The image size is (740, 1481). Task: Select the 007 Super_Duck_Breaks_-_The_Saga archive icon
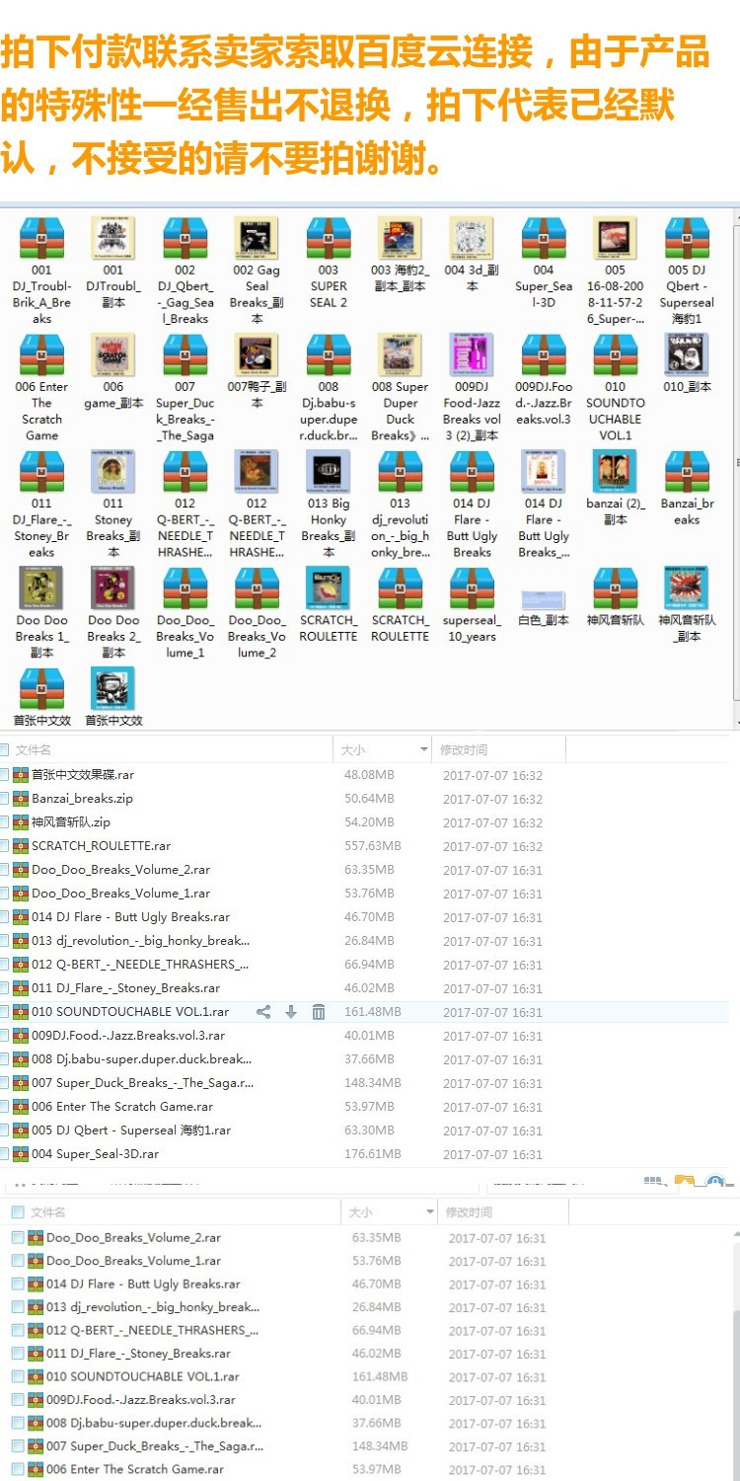click(x=185, y=355)
